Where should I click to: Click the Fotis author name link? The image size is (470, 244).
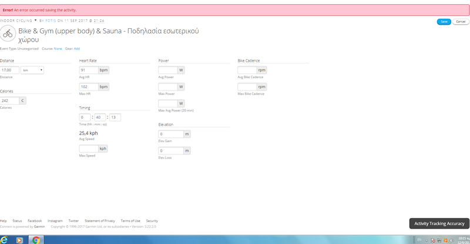tap(51, 20)
